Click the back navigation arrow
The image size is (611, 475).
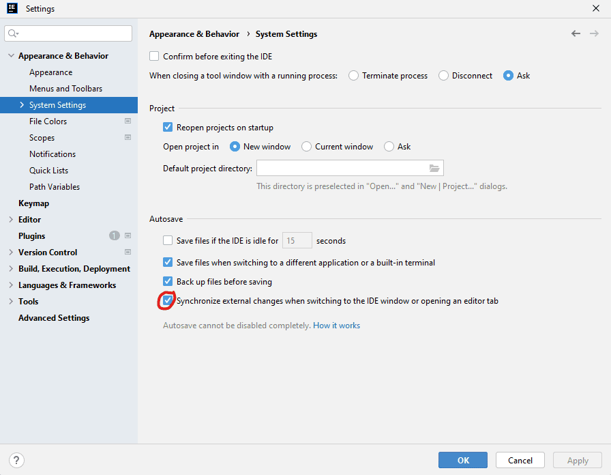[576, 33]
